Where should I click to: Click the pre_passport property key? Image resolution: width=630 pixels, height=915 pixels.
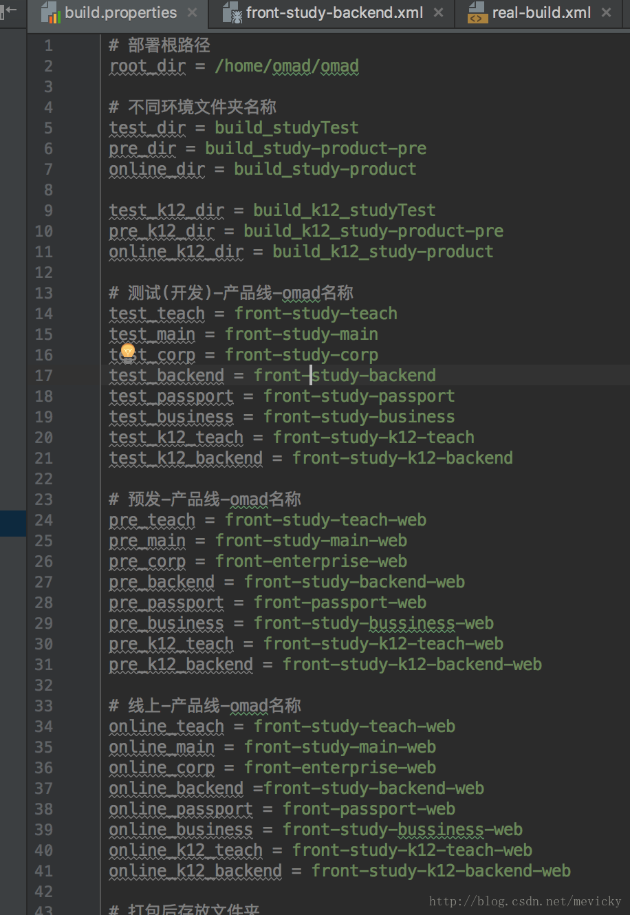pos(166,603)
